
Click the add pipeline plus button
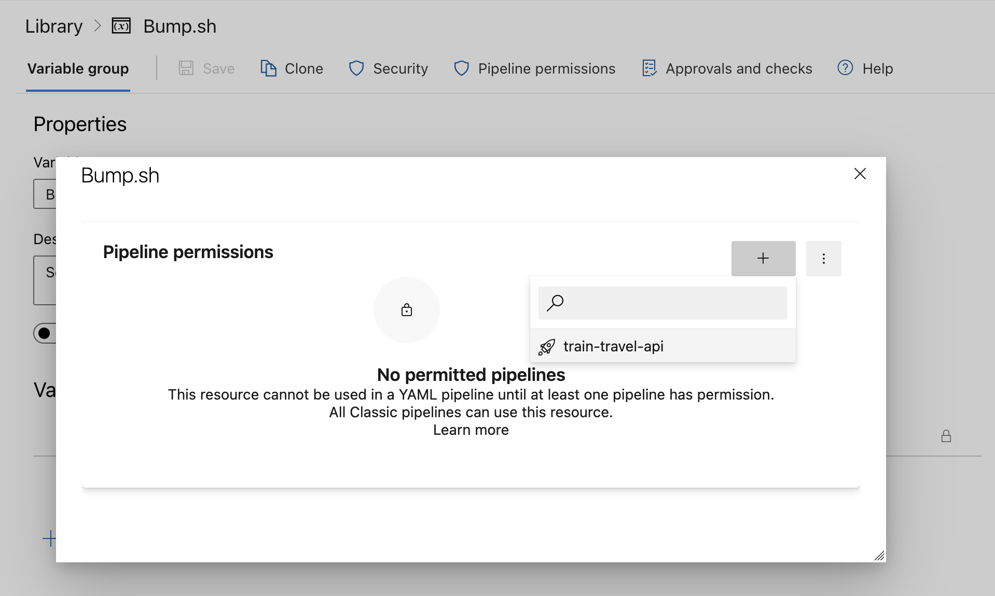[763, 258]
